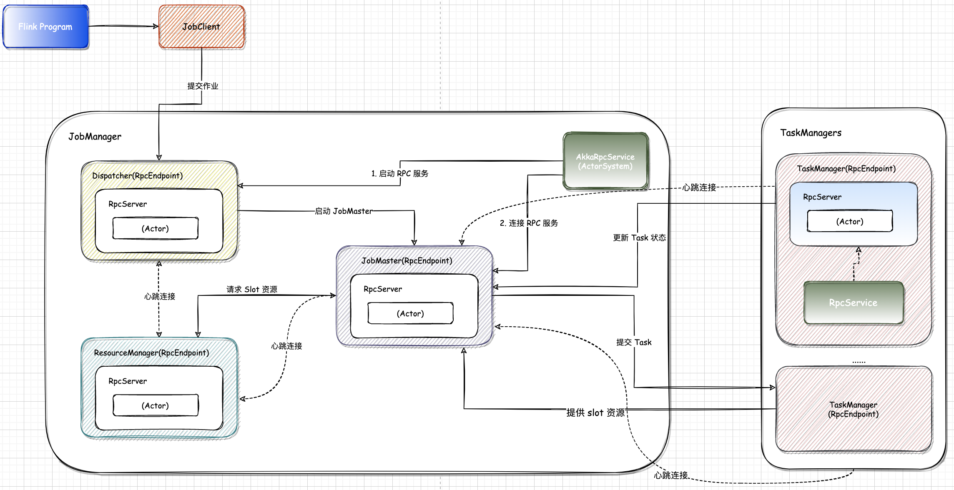Click RpcServer label inside Dispatcher
The width and height of the screenshot is (954, 490).
click(x=128, y=204)
